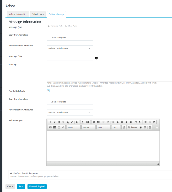Viewport: 172px width, 192px height.
Task: Click View API Payload button
Action: [37, 186]
